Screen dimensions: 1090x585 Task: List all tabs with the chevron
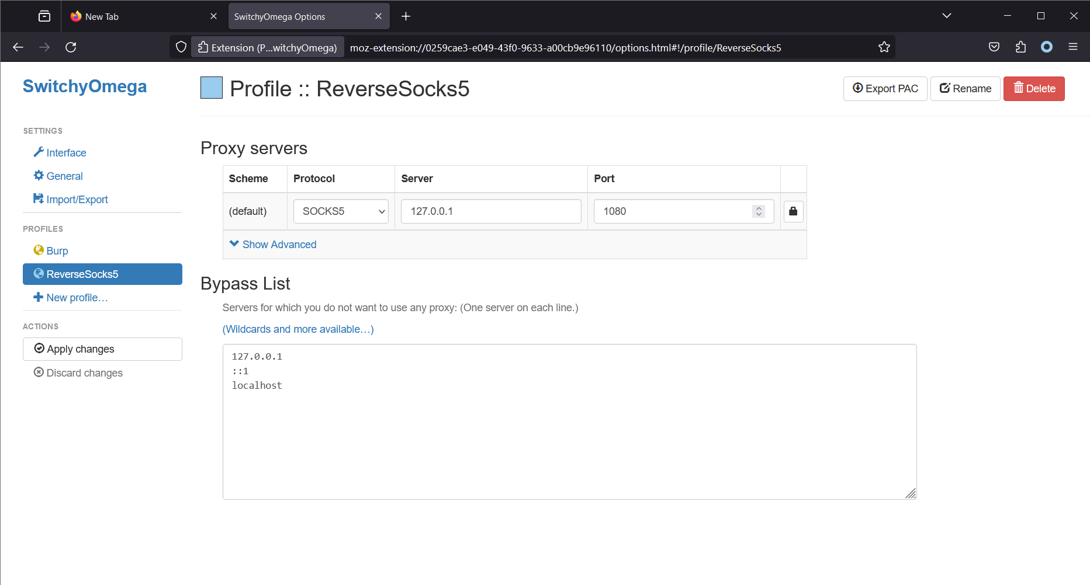point(947,16)
